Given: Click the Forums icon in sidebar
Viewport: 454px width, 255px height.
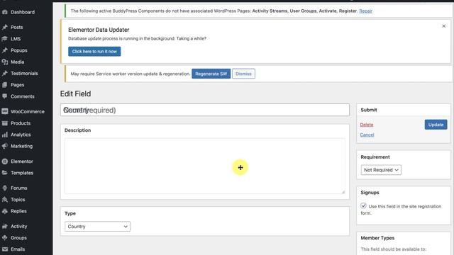Looking at the screenshot, I should tap(5, 188).
